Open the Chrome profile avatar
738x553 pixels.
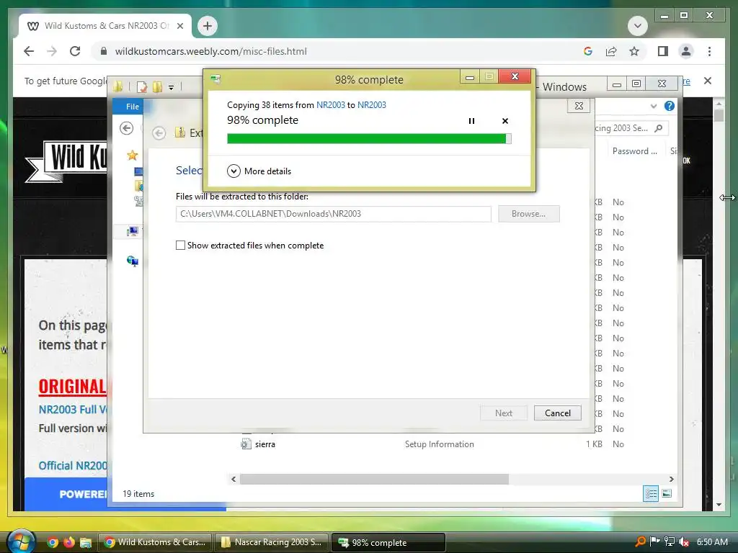686,51
